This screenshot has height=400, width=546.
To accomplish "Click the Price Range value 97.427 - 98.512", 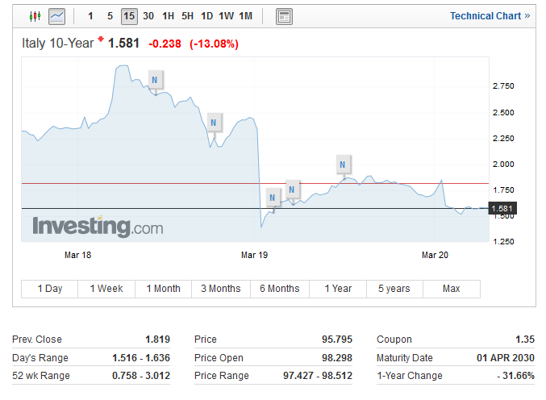I will (318, 376).
